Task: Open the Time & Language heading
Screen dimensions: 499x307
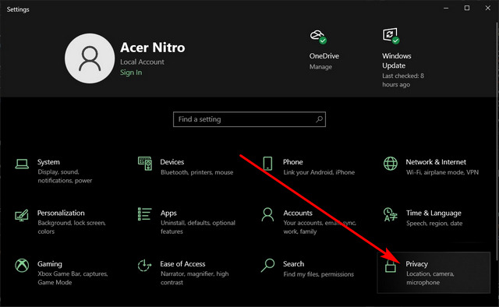Action: point(434,213)
